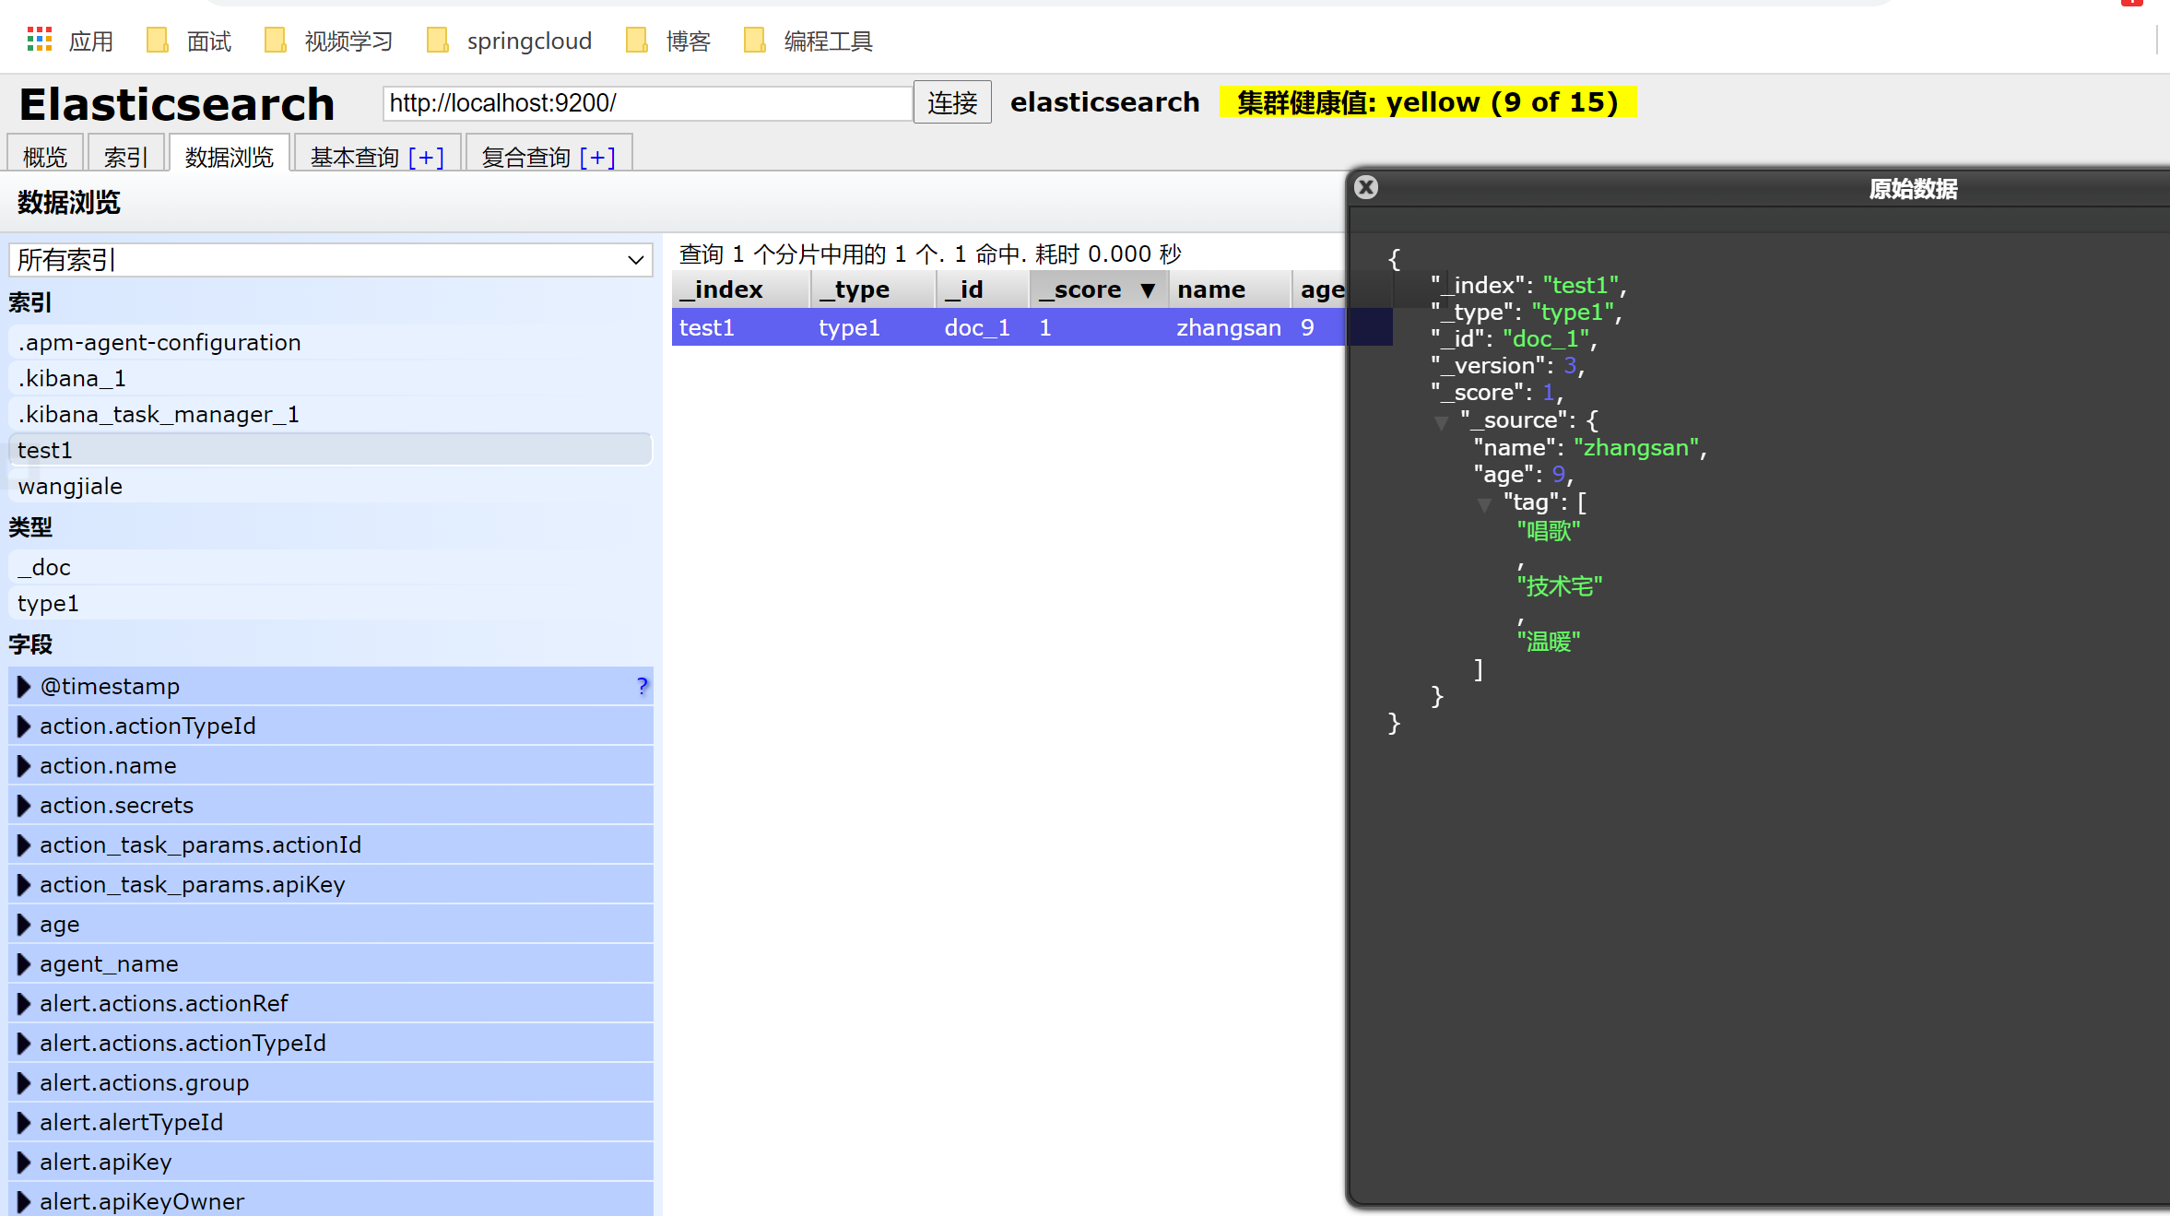The image size is (2170, 1216).
Task: Click the @timestamp field help question mark
Action: [x=642, y=686]
